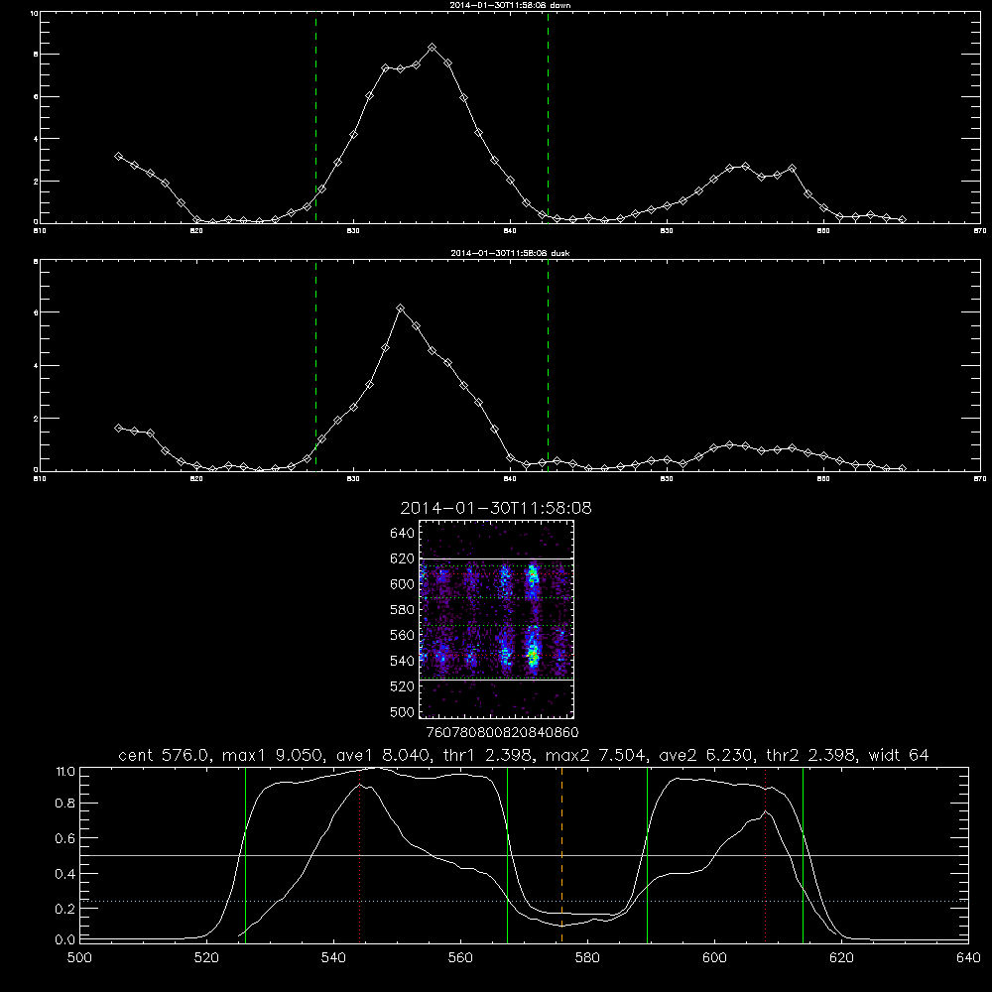Click the green vertical line near 526 in bottom plot
This screenshot has width=992, height=992.
[x=245, y=855]
